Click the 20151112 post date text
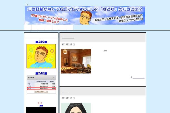 coord(68,44)
